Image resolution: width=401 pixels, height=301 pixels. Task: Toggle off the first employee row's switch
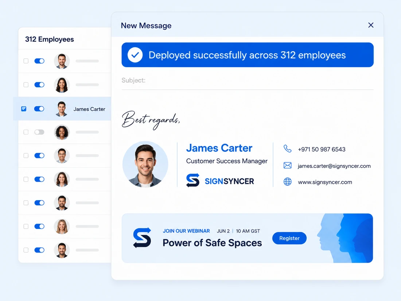39,61
